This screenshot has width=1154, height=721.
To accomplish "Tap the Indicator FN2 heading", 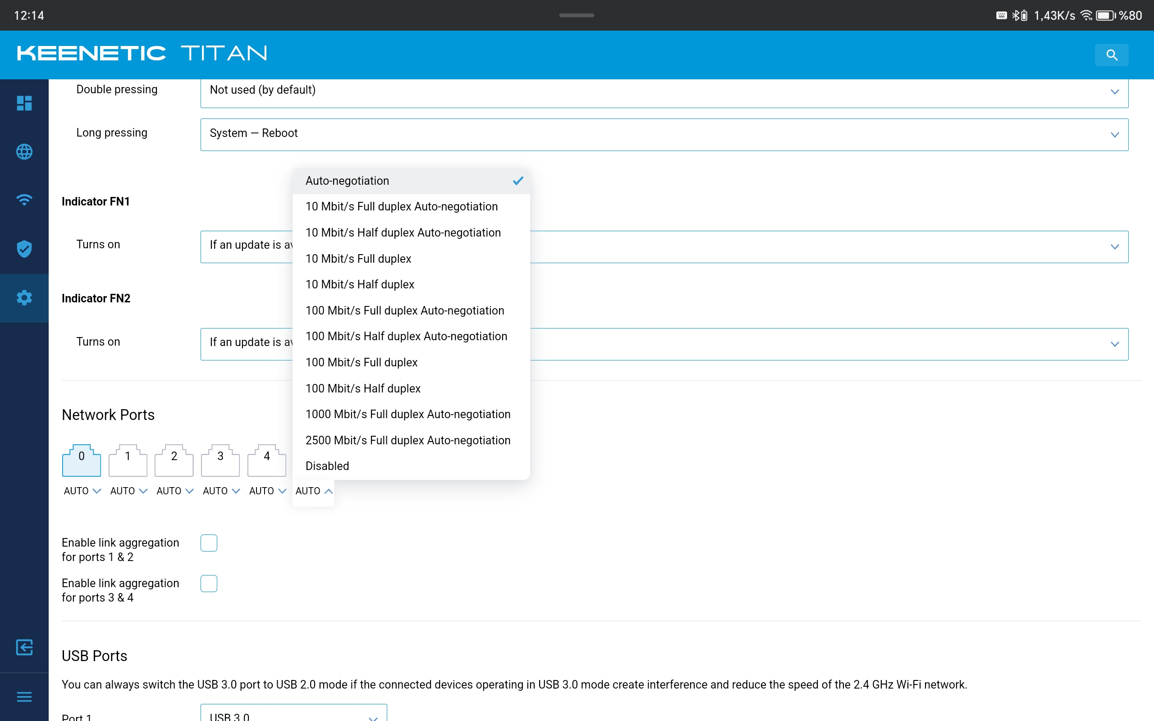I will point(96,298).
